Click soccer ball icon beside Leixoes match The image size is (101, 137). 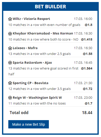[x=10, y=48]
